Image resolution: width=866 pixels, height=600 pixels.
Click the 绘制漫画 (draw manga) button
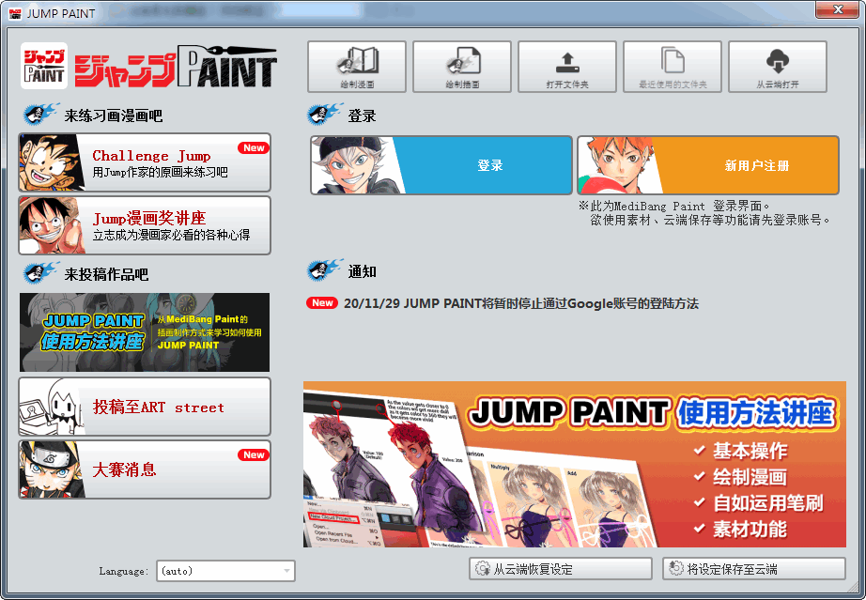coord(357,67)
